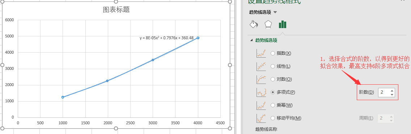Select the 乘幂(W) power radio button
This screenshot has width=411, height=134.
pyautogui.click(x=273, y=105)
